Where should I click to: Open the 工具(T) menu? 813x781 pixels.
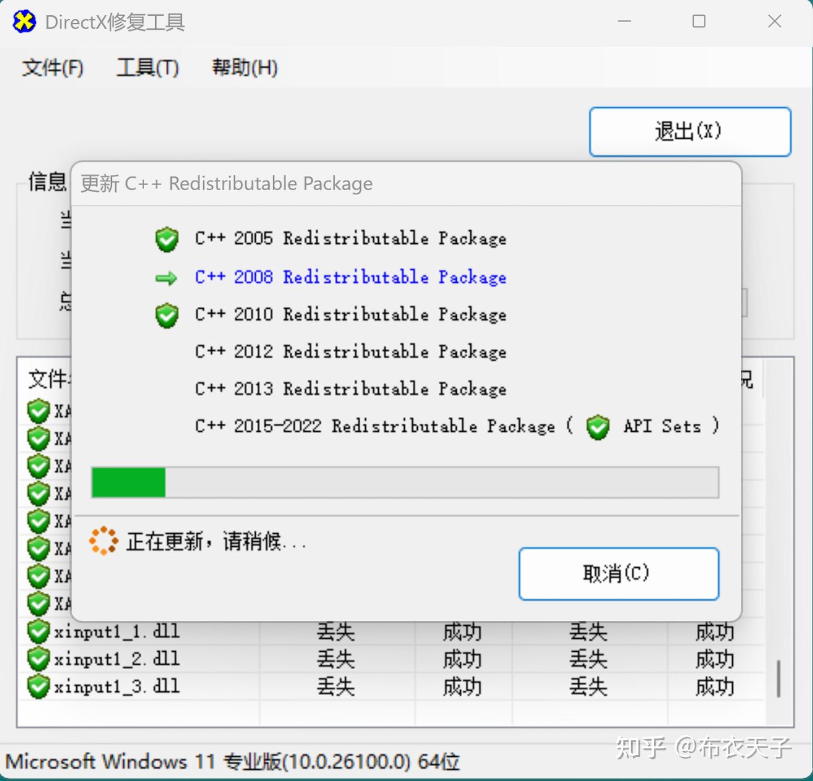pos(147,68)
